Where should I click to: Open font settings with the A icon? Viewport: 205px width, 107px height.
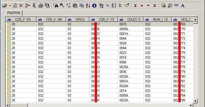[183, 6]
